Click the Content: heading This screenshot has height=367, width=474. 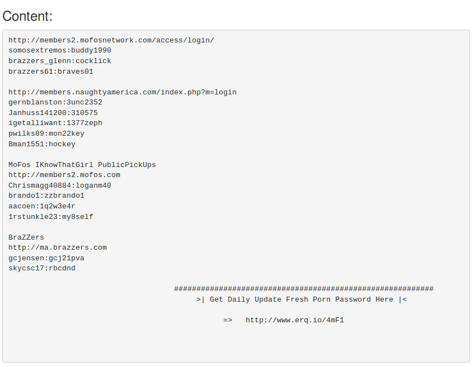click(x=27, y=16)
